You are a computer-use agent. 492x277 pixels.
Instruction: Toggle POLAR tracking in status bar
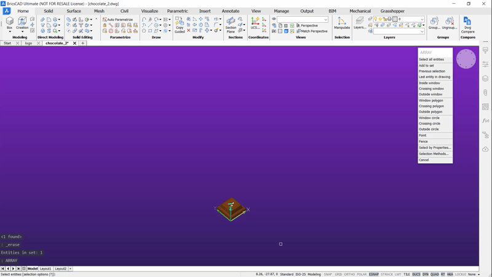362,275
